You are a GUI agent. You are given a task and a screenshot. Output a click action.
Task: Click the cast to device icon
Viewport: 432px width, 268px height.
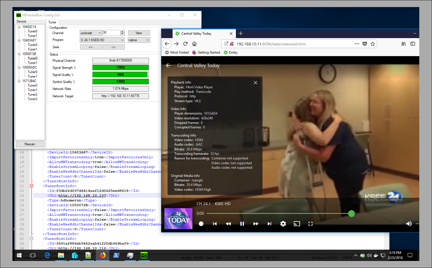click(297, 224)
